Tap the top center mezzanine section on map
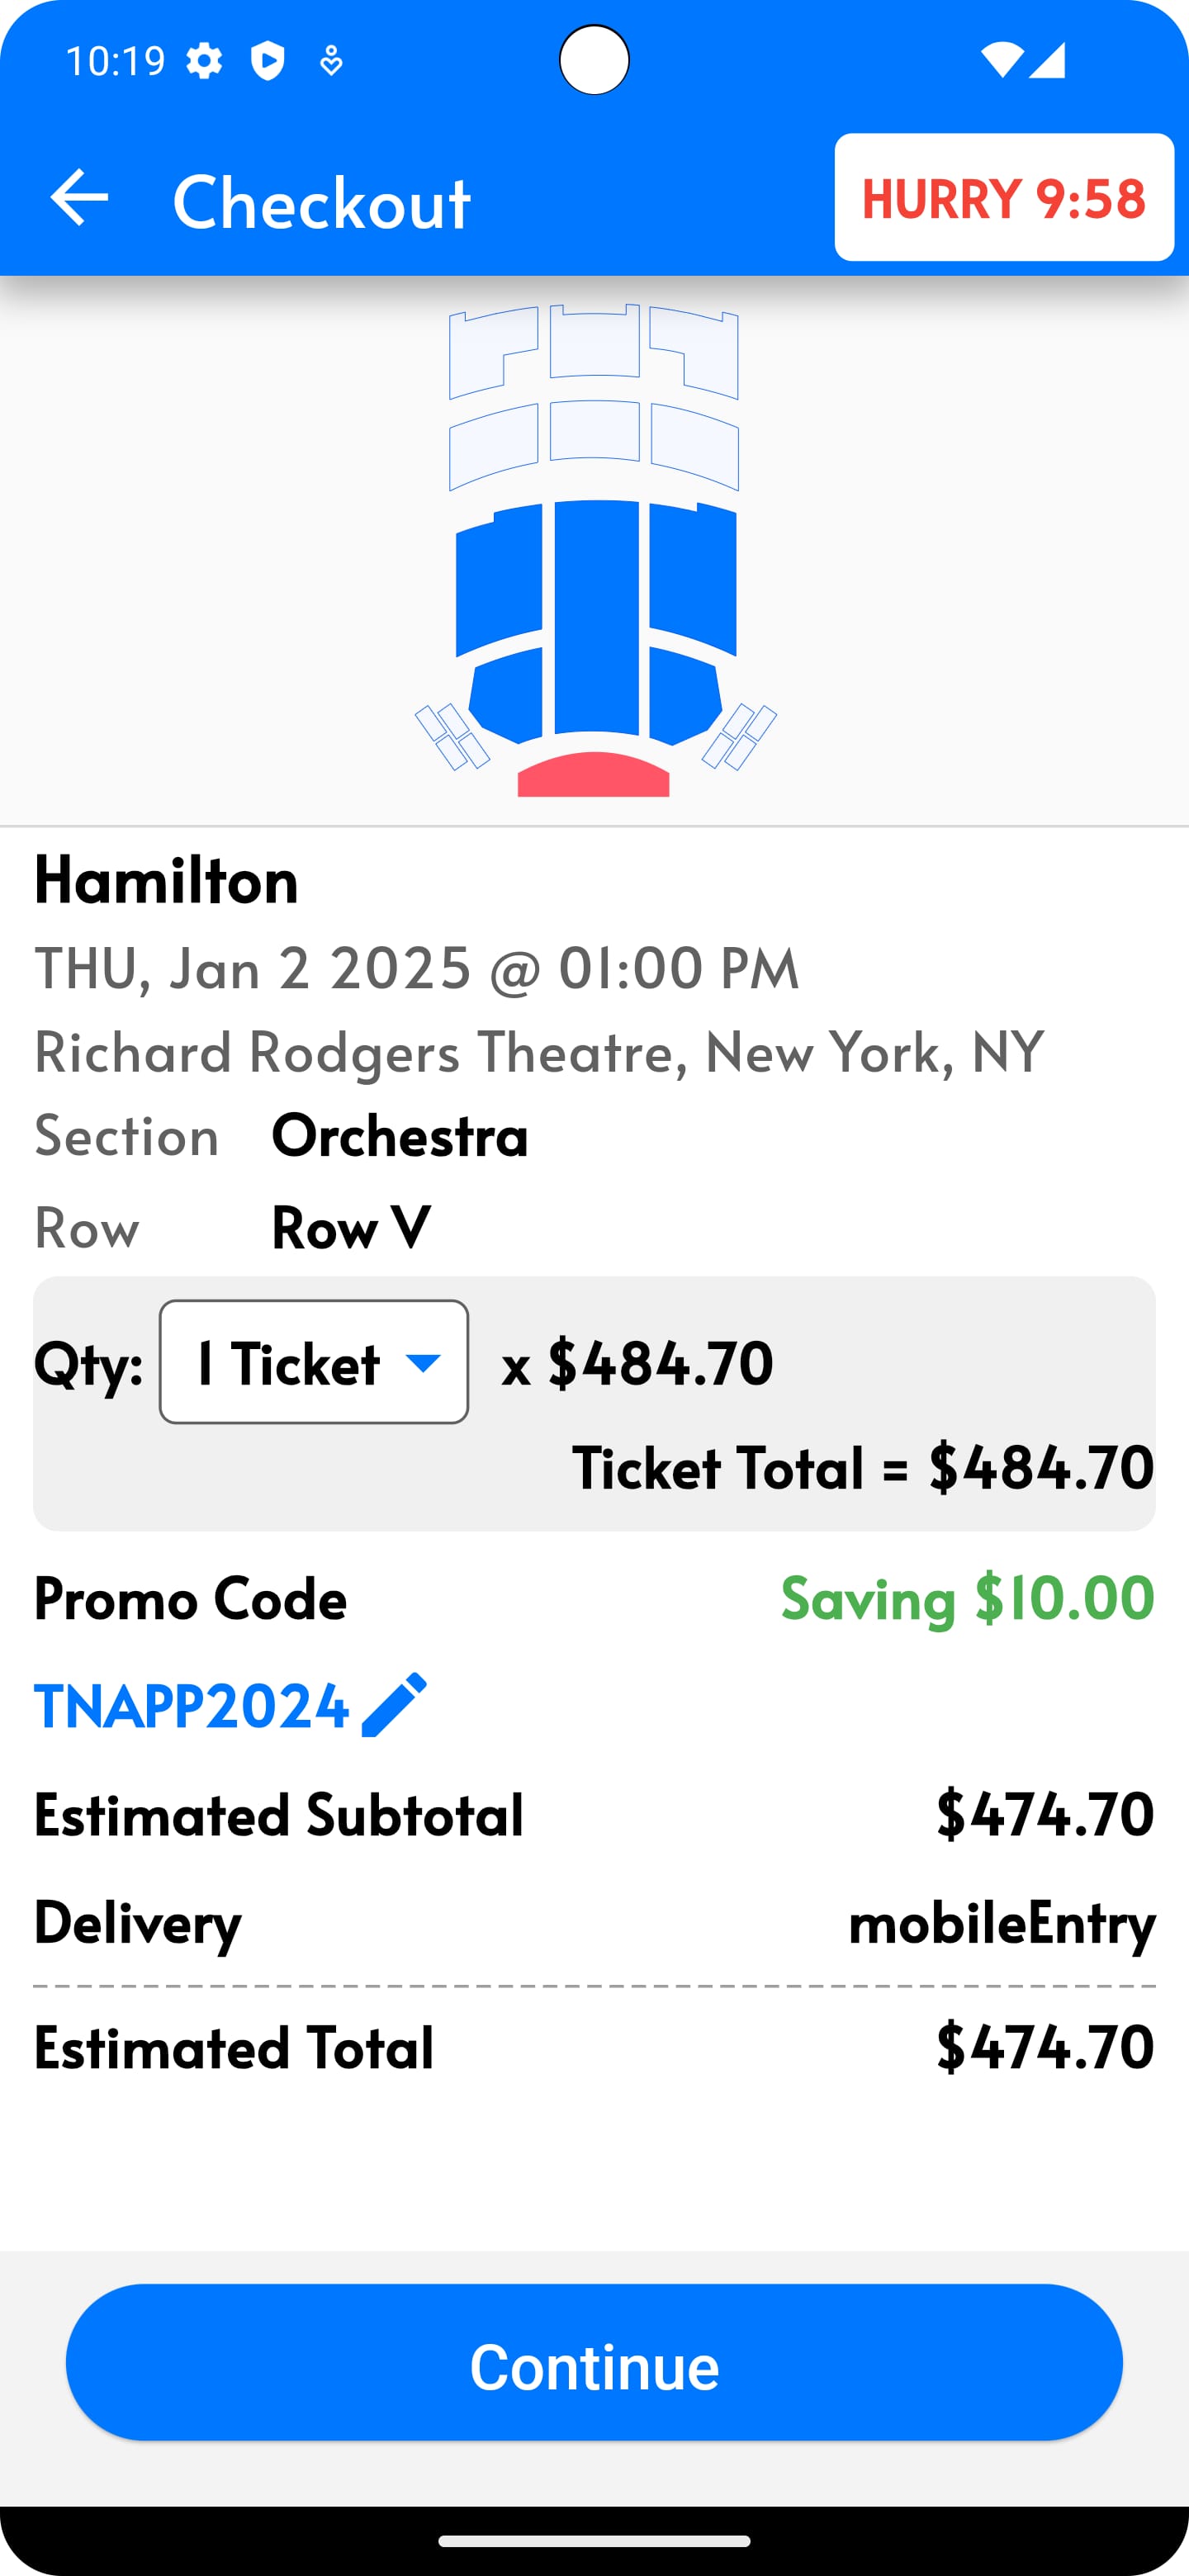Image resolution: width=1189 pixels, height=2576 pixels. point(594,342)
